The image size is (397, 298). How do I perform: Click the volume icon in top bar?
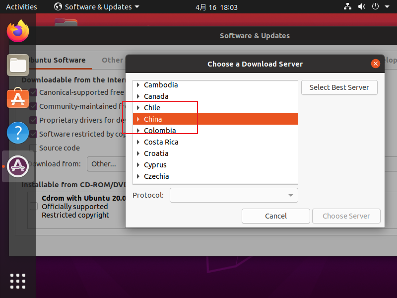click(x=362, y=6)
